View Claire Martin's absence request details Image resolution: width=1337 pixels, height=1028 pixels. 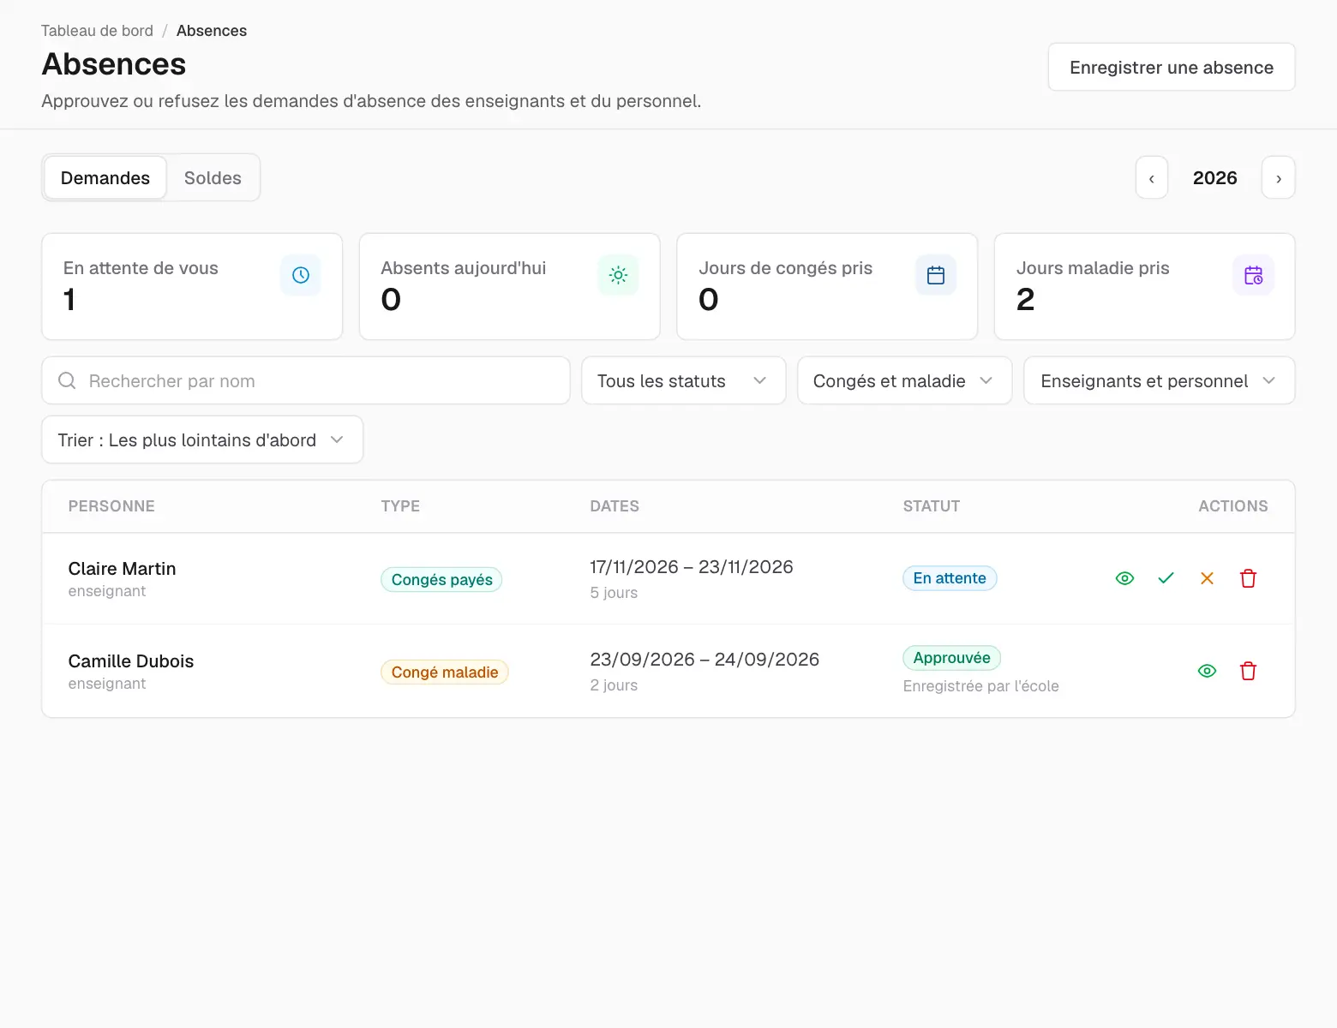tap(1124, 578)
